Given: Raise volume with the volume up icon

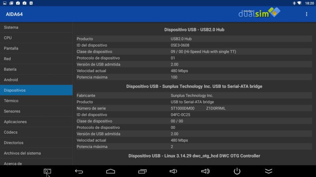Looking at the screenshot, I should pos(205,171).
